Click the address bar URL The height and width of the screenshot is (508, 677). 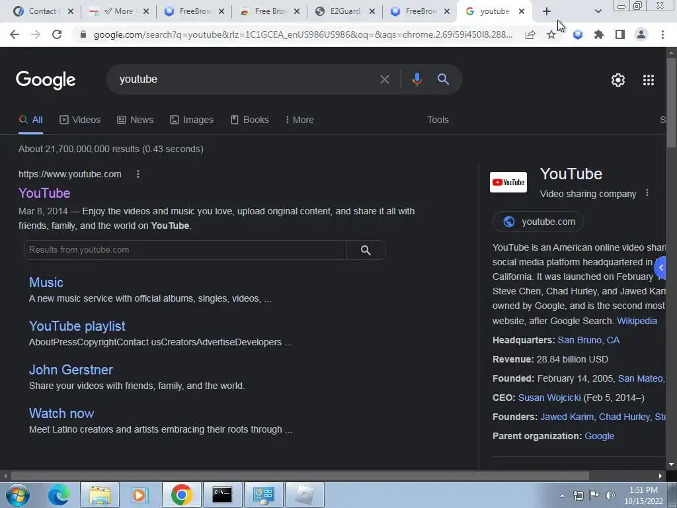[x=303, y=34]
